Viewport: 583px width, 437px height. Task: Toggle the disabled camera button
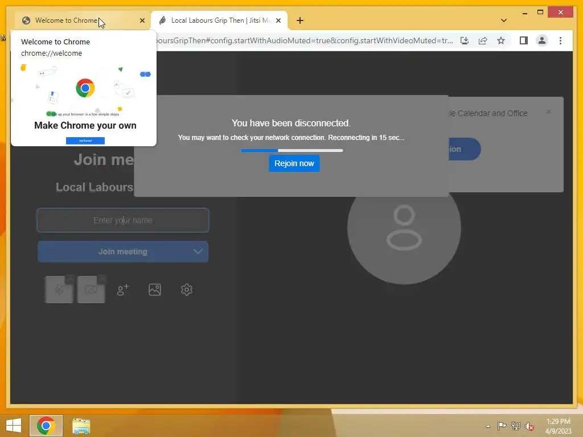[x=91, y=290]
